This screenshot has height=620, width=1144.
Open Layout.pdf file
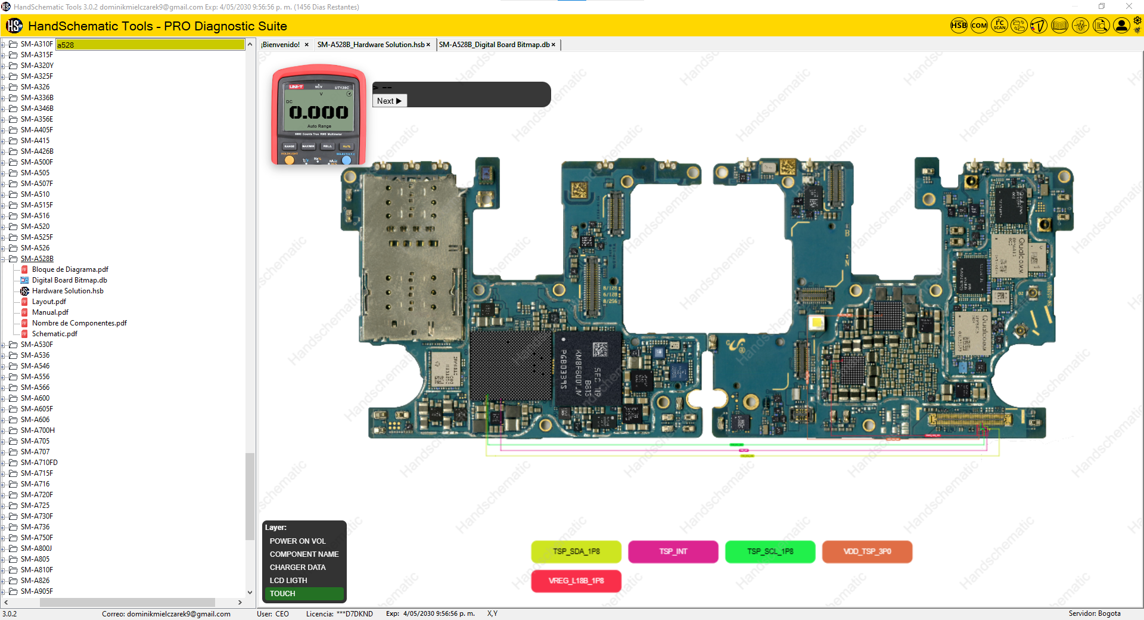coord(49,302)
